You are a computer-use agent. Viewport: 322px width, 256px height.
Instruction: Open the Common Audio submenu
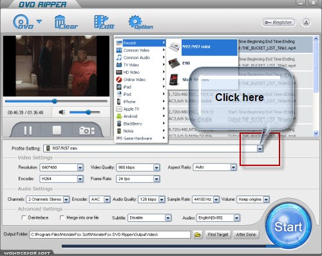pos(140,57)
